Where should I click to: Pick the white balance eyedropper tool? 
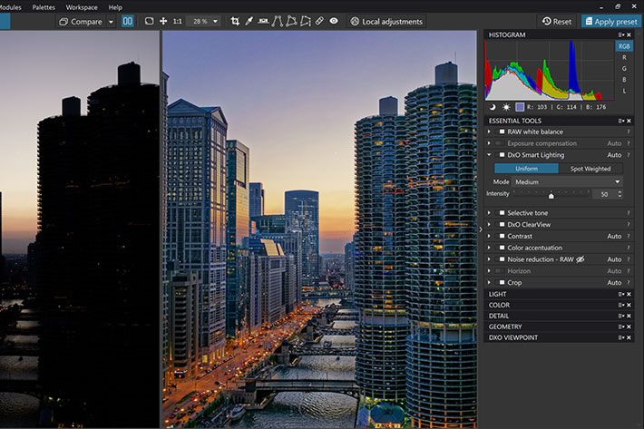249,21
